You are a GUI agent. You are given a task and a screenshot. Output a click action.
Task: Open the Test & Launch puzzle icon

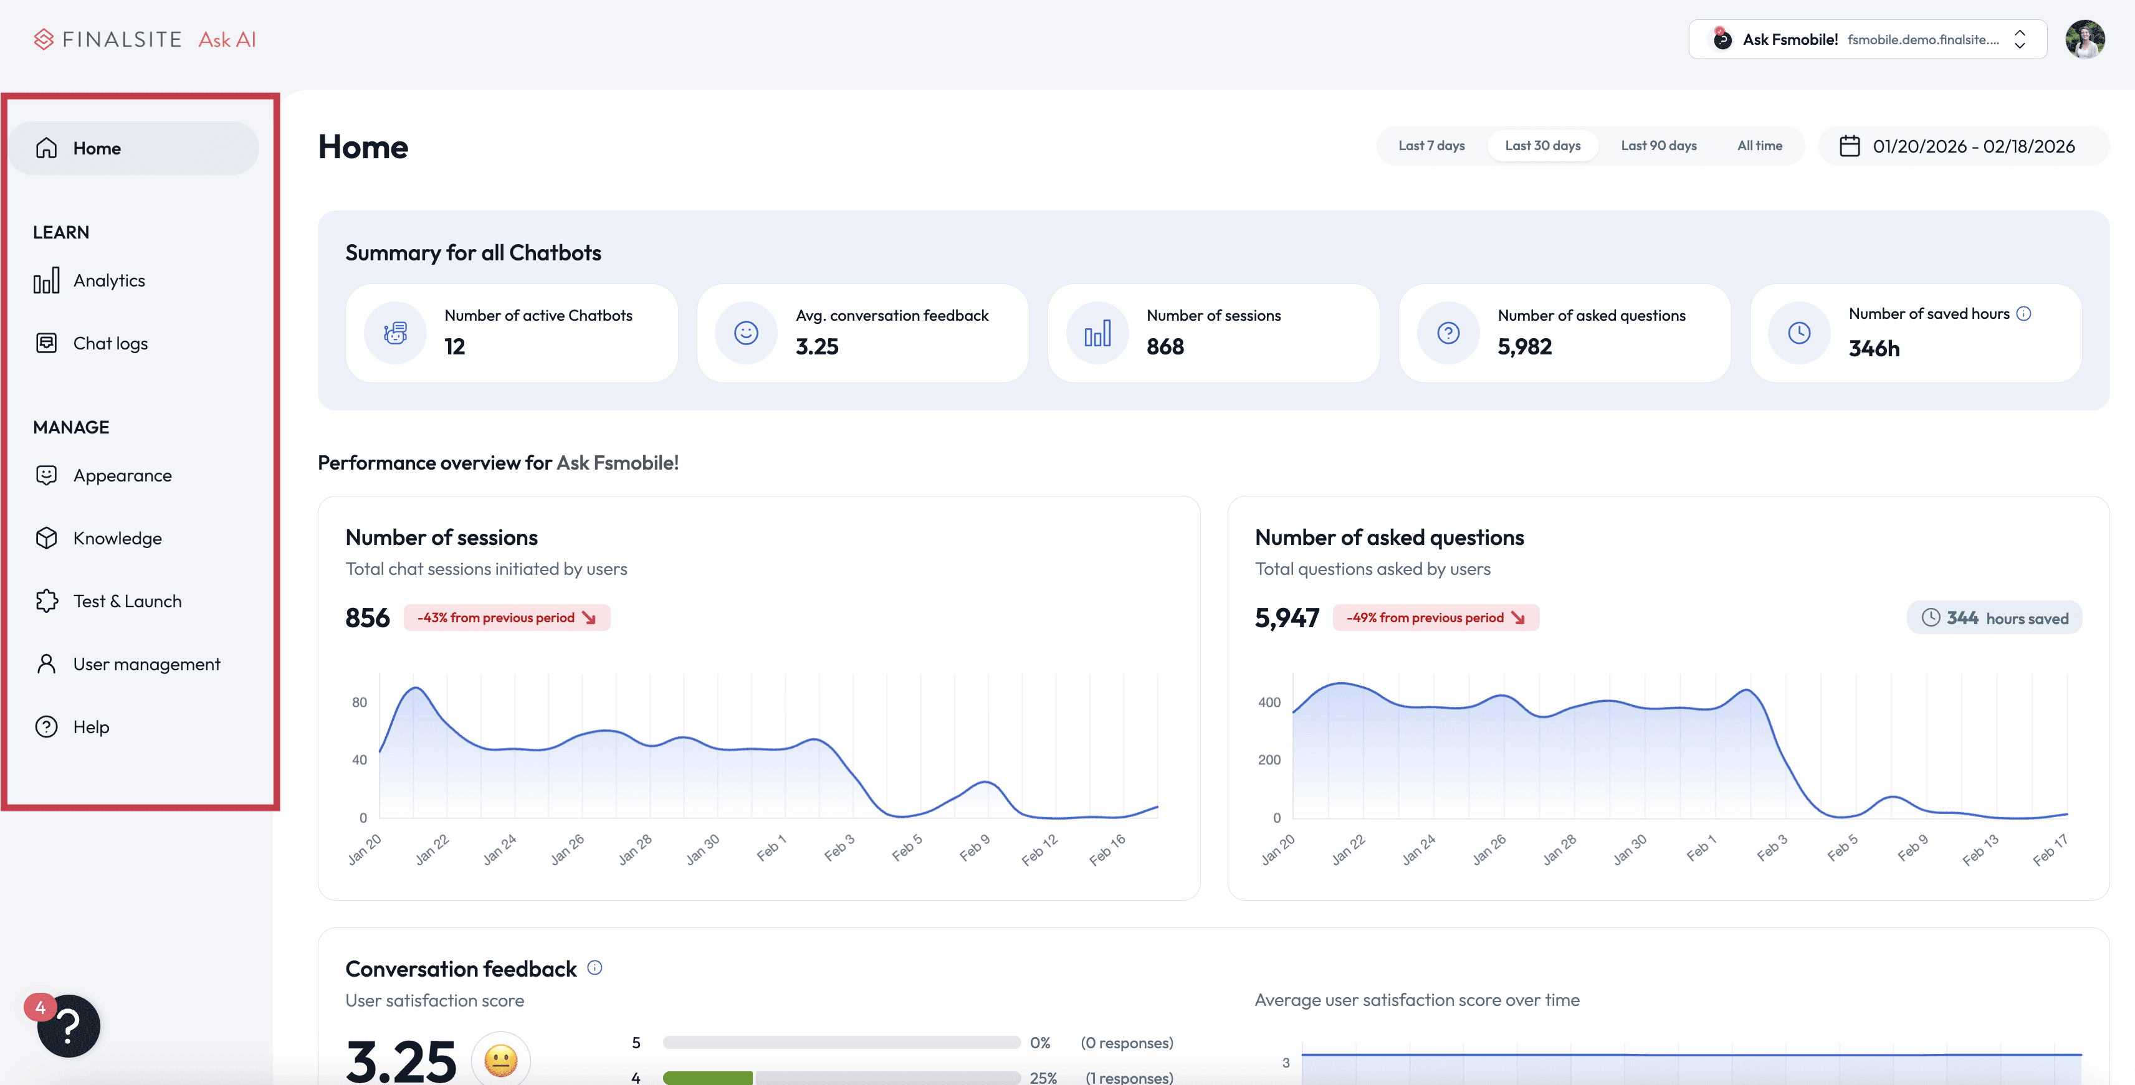click(46, 600)
